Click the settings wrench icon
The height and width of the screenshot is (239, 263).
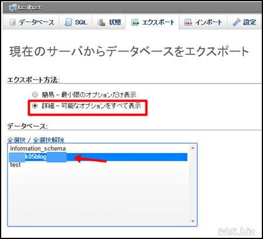click(236, 22)
